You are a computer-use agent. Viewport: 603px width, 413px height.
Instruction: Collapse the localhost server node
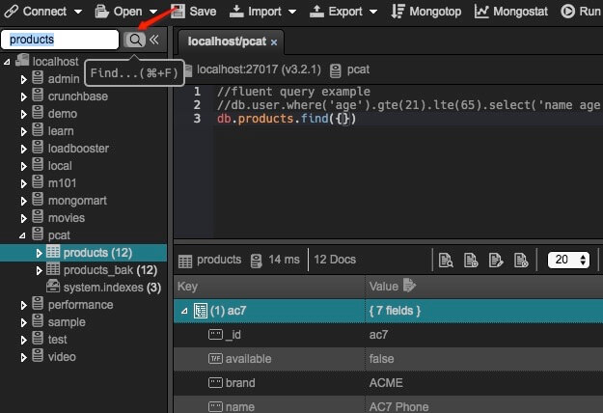7,62
